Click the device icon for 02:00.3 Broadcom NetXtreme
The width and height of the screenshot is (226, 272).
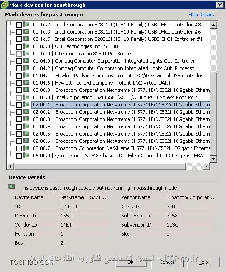pos(26,119)
